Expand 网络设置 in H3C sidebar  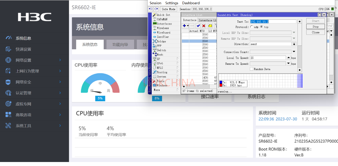[60, 60]
